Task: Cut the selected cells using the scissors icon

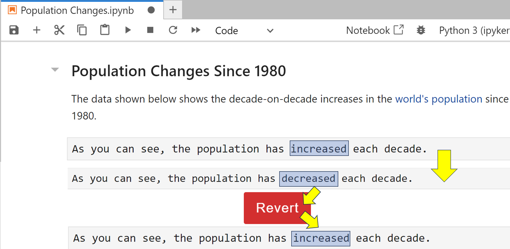Action: 59,30
